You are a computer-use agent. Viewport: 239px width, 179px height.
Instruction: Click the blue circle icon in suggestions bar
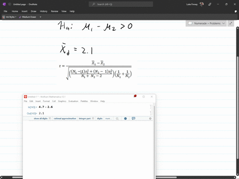[x=125, y=118]
